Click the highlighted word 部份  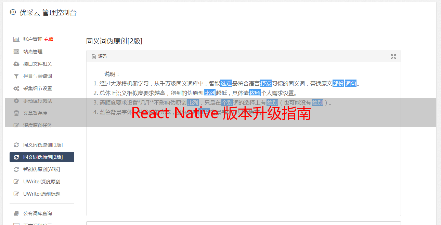click(x=338, y=83)
